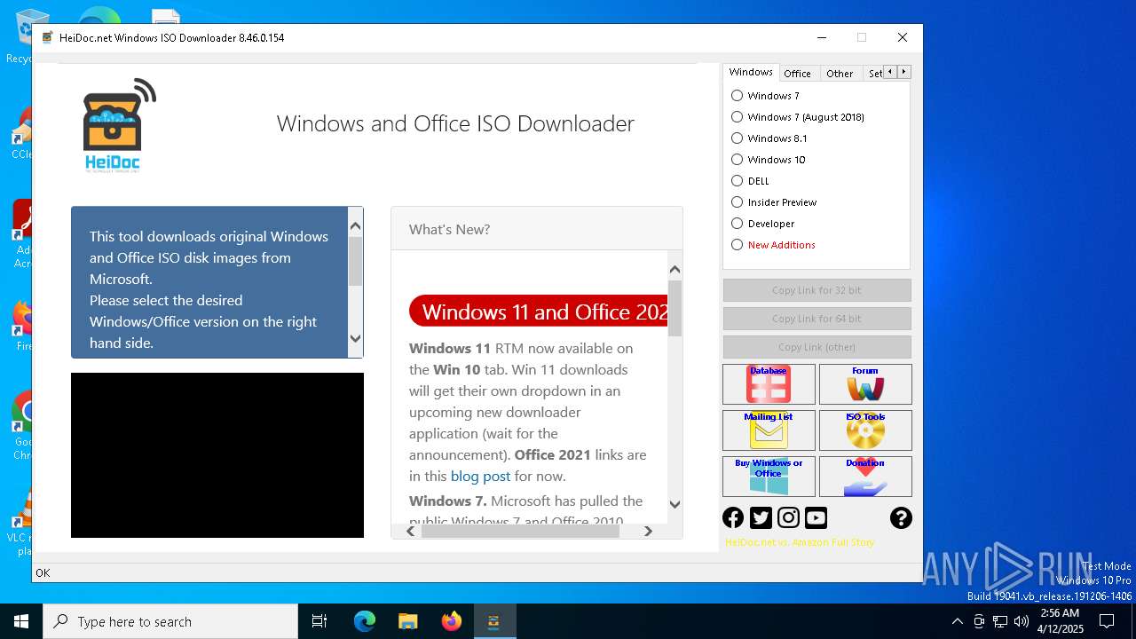Click Copy Link (other) button
Viewport: 1136px width, 639px height.
coord(816,347)
